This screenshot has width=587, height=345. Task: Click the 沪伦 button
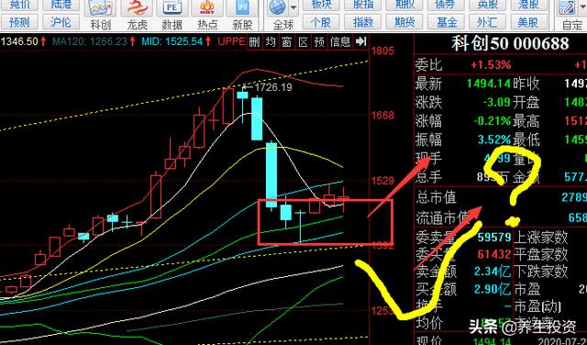click(61, 22)
